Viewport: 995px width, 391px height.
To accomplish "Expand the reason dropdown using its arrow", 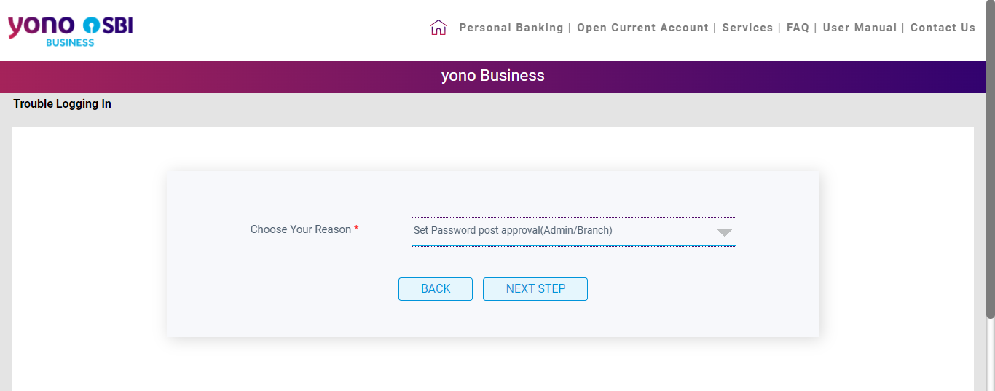I will [724, 233].
